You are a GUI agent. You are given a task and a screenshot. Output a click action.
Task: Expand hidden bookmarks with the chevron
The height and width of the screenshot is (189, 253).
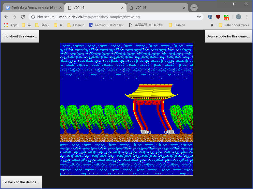click(x=212, y=25)
